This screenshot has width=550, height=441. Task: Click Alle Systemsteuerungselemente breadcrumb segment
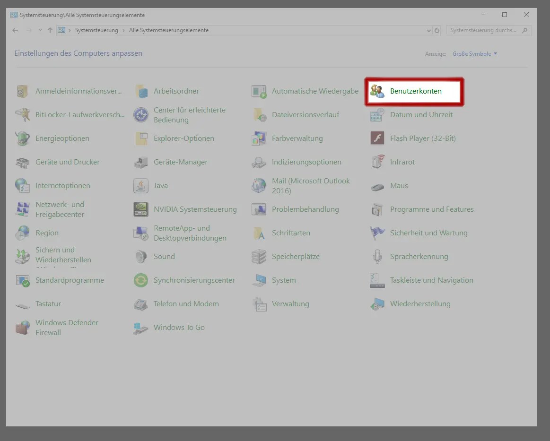169,30
